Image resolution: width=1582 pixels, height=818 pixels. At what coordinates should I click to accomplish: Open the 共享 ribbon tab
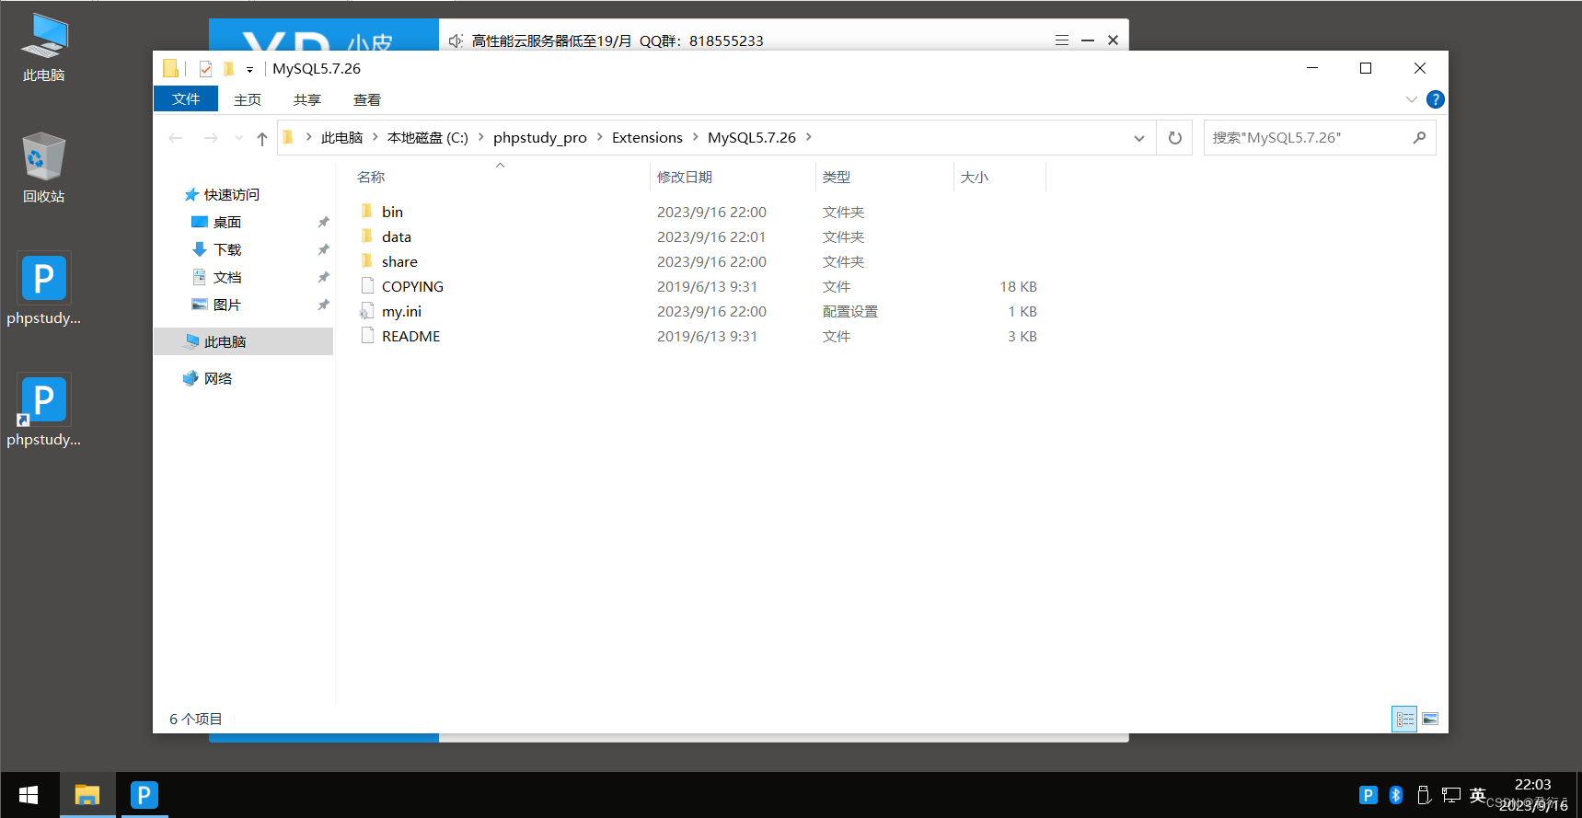[307, 99]
